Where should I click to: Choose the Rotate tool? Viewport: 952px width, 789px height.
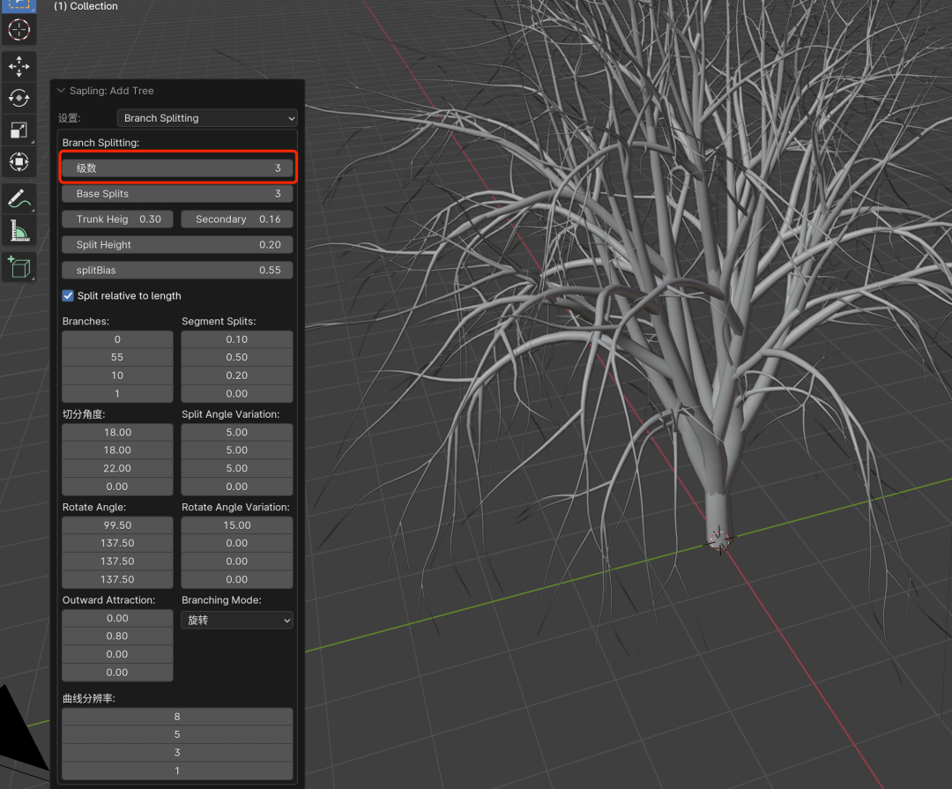(19, 98)
